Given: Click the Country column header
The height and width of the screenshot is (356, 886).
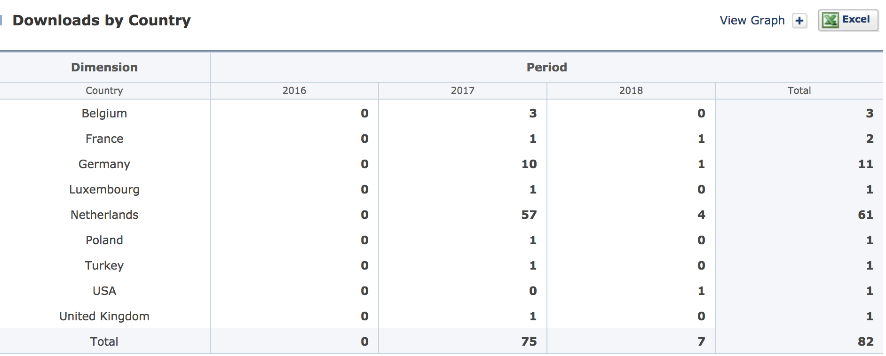Looking at the screenshot, I should click(x=104, y=91).
